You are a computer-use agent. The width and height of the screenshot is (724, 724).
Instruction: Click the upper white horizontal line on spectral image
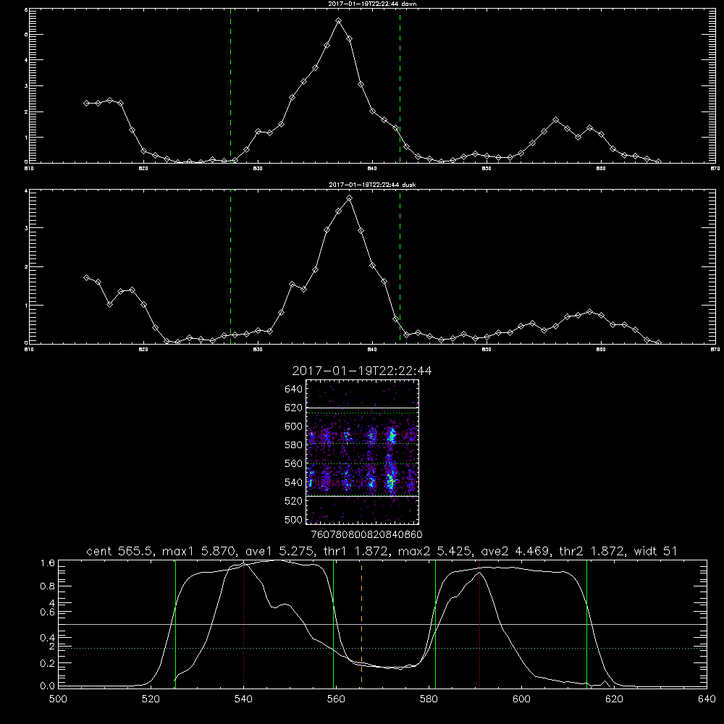click(x=362, y=408)
